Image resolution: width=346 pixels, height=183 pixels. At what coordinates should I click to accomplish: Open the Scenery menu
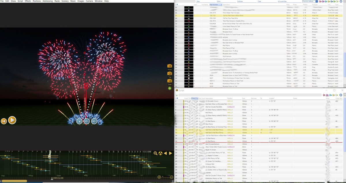pyautogui.click(x=65, y=1)
